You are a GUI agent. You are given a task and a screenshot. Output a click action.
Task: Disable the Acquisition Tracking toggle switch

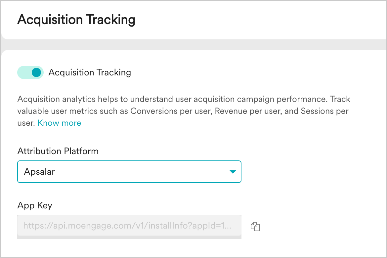[x=30, y=72]
